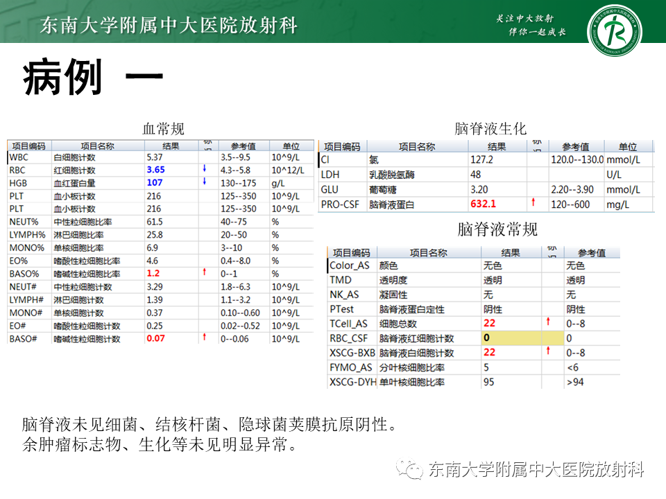The image size is (666, 499).
Task: Click the EO# result 0.25
Action: [x=155, y=326]
